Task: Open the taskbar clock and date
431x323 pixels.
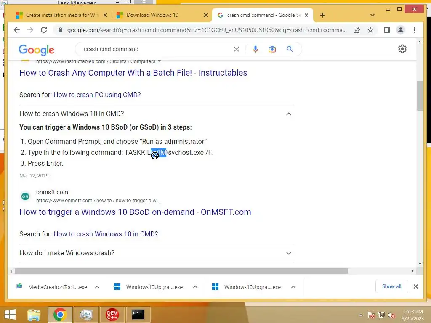Action: [413, 315]
